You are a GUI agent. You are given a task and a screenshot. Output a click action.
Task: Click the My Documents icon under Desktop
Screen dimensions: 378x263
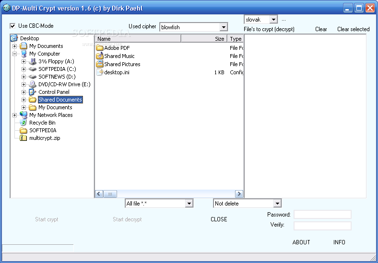[24, 46]
